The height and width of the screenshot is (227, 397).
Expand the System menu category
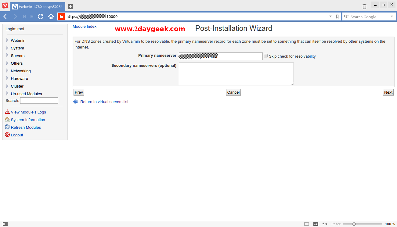17,48
